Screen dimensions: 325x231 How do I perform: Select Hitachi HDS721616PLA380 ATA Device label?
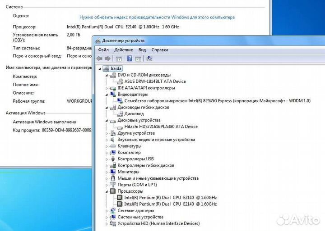click(x=161, y=127)
